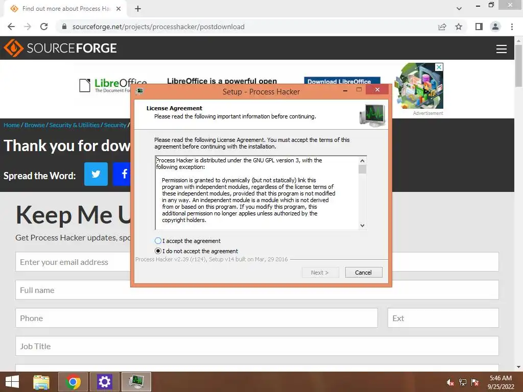Click the Job Title field

click(257, 346)
